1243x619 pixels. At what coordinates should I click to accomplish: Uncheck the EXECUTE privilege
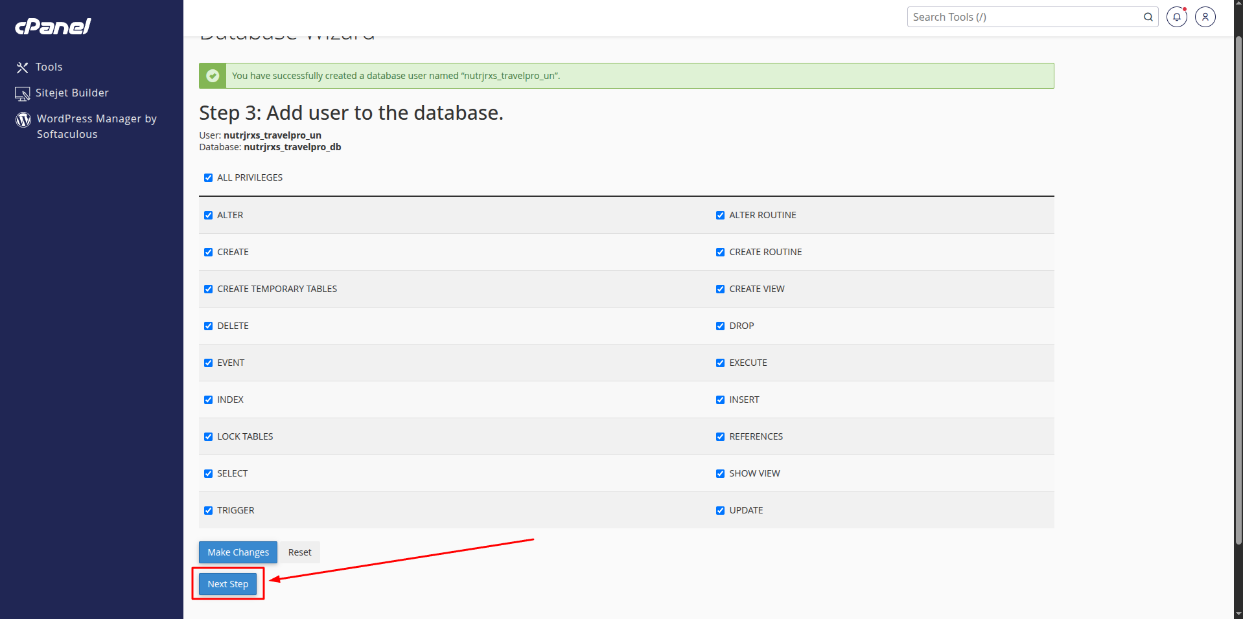(720, 363)
